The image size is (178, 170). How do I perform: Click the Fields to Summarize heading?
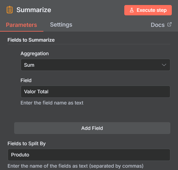click(x=31, y=40)
